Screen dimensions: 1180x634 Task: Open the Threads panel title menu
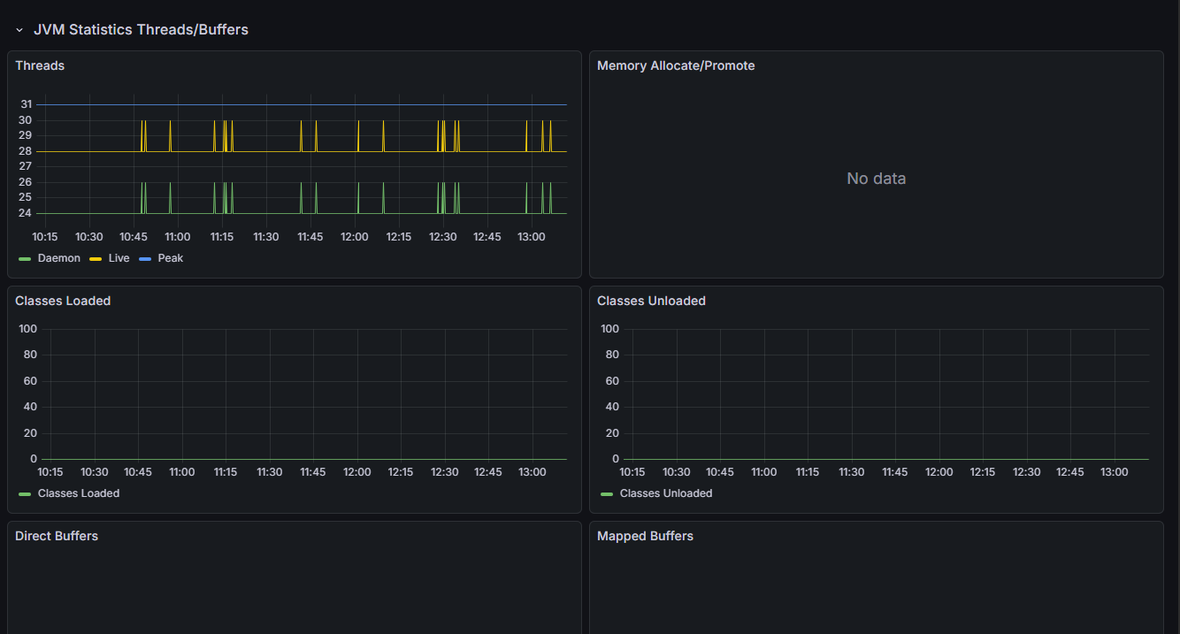click(x=40, y=65)
